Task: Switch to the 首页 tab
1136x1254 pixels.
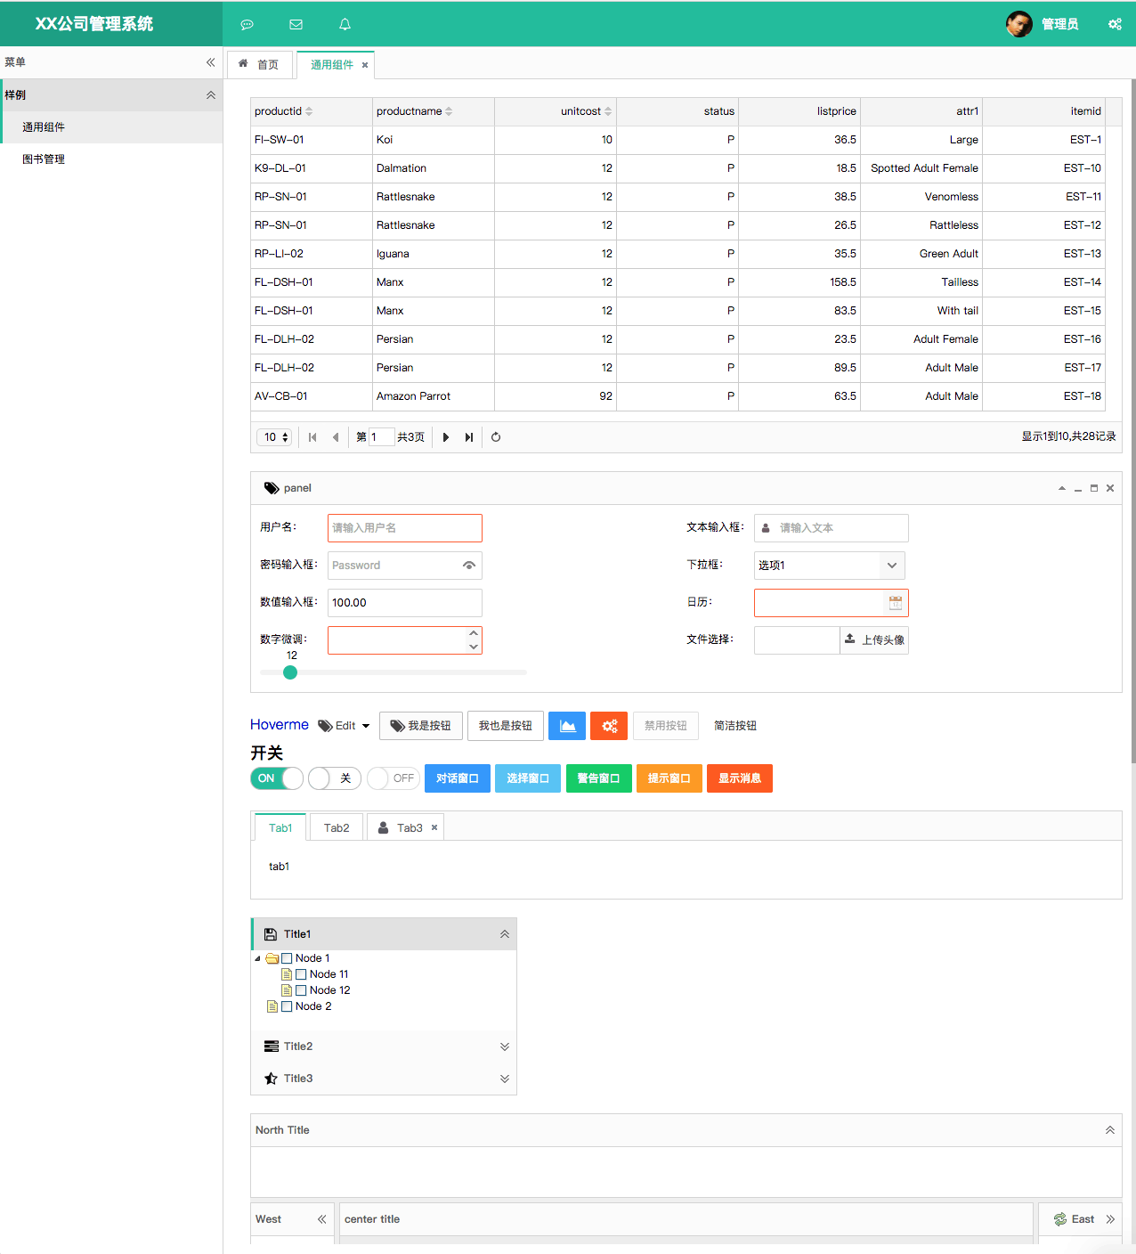Action: 259,65
